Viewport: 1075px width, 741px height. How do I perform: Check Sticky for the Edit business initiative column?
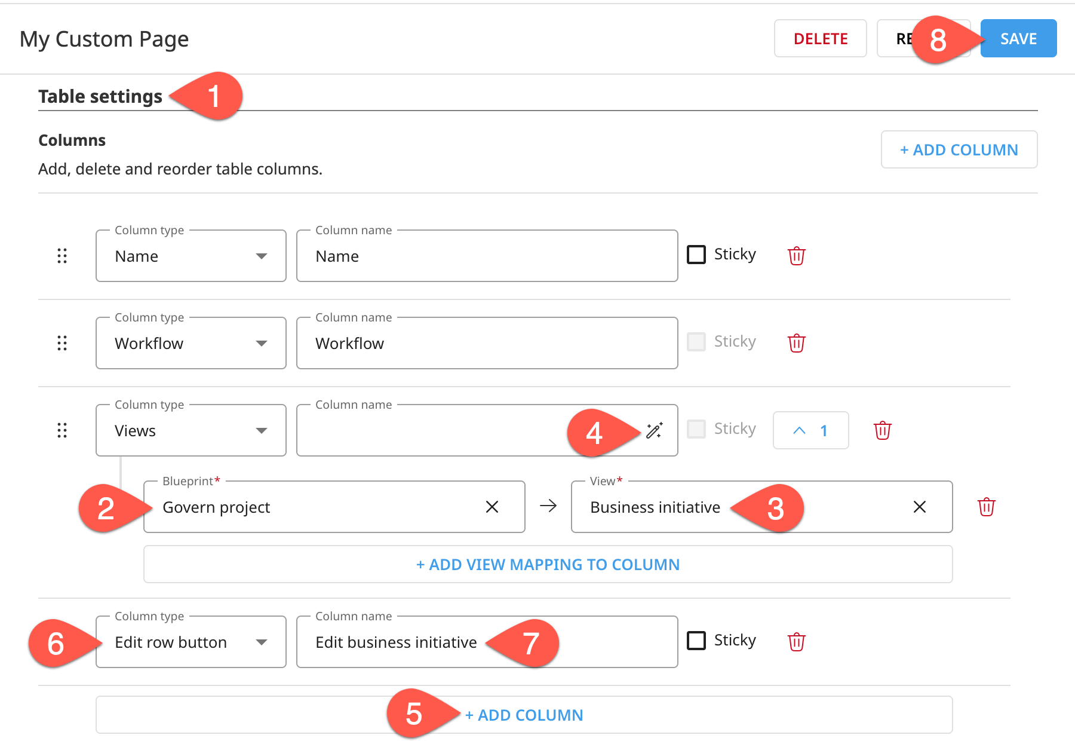[x=696, y=640]
